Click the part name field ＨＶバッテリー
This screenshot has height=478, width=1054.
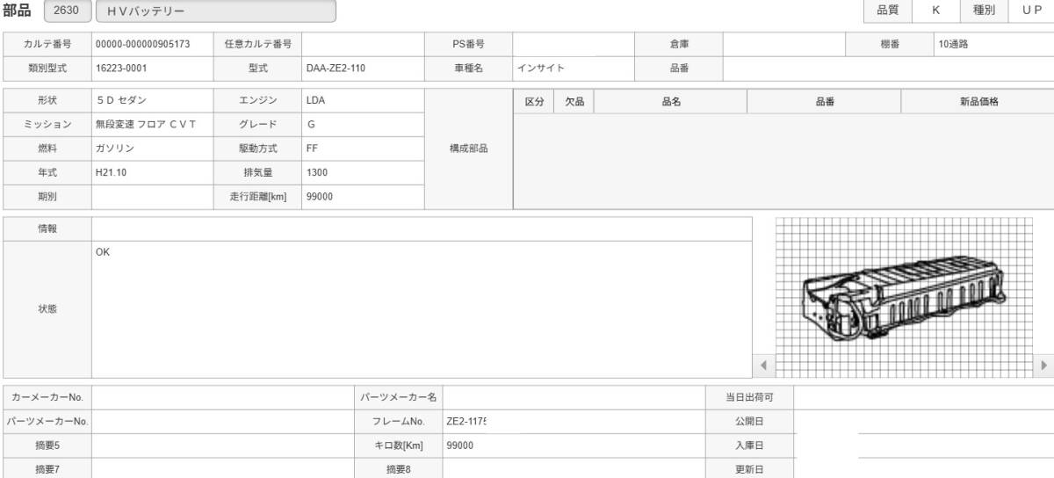click(216, 11)
